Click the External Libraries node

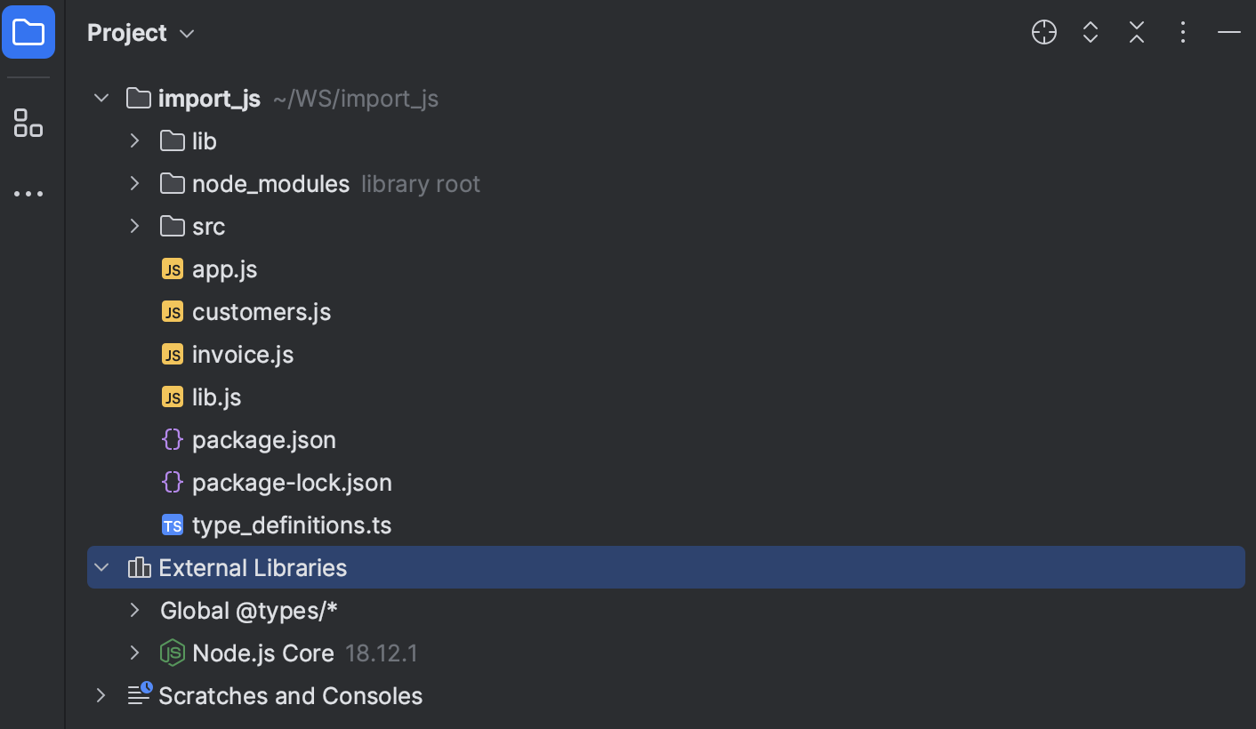coord(252,567)
